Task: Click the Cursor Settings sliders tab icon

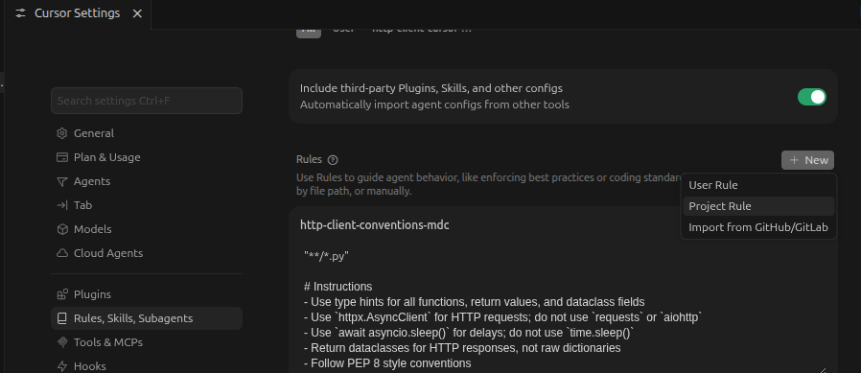Action: pyautogui.click(x=20, y=13)
